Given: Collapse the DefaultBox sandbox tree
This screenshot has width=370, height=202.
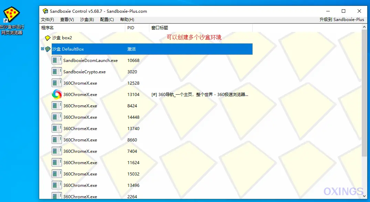Looking at the screenshot, I should [42, 49].
